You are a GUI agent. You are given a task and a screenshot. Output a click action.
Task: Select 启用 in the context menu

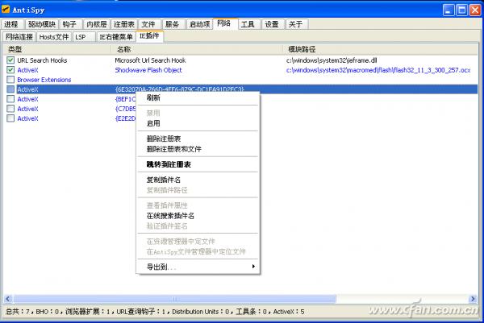pyautogui.click(x=153, y=124)
